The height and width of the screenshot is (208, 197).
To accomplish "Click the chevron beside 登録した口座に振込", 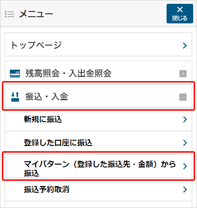I will point(185,143).
